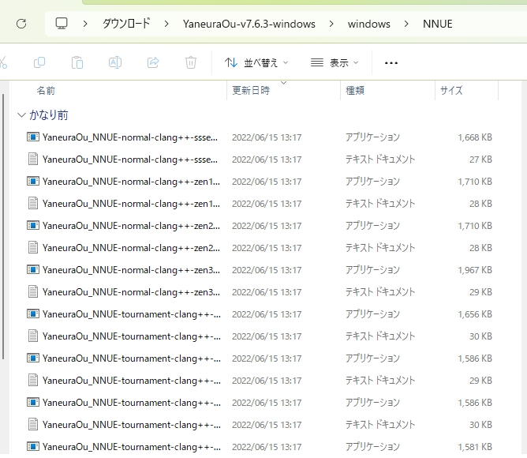Select the zen2 application file name
This screenshot has height=458, width=527.
coord(131,226)
